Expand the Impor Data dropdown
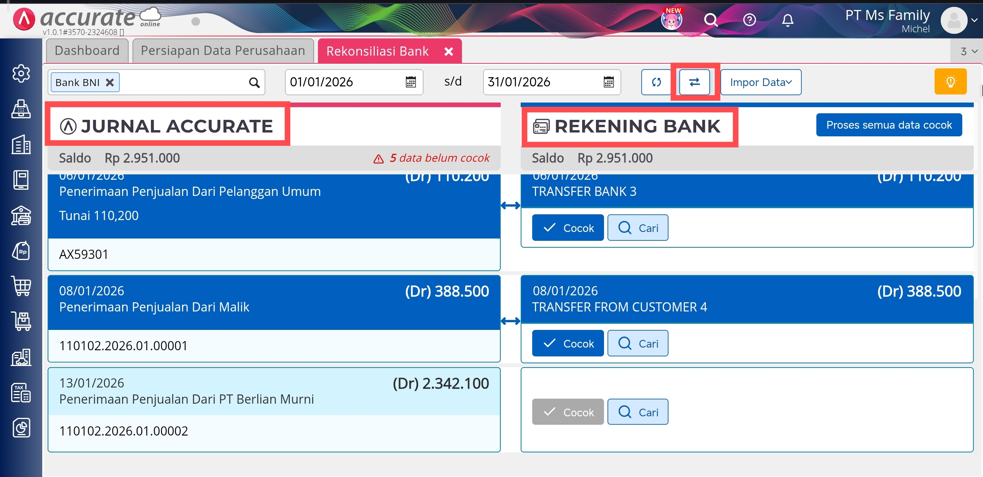Viewport: 983px width, 477px height. pyautogui.click(x=760, y=82)
